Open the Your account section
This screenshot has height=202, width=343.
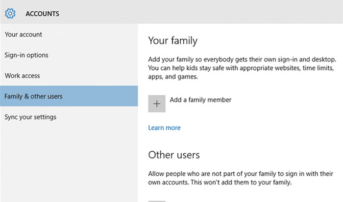click(24, 35)
